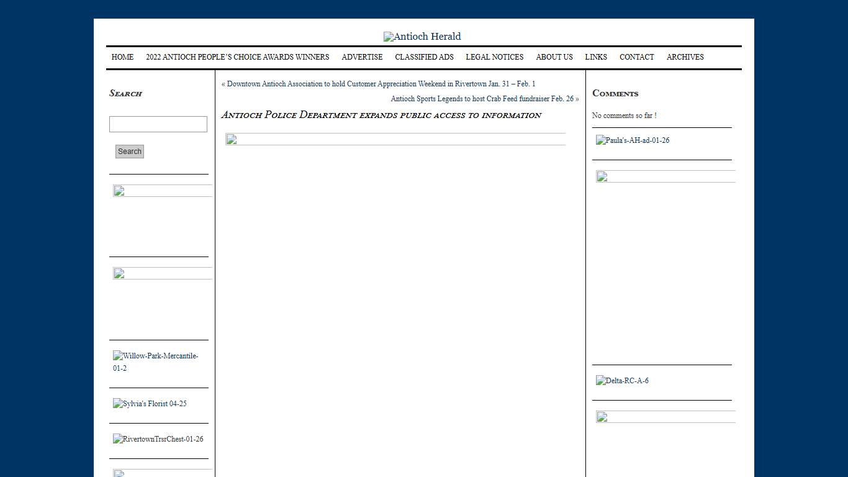
Task: Open LEGAL NOTICES page
Action: (494, 57)
